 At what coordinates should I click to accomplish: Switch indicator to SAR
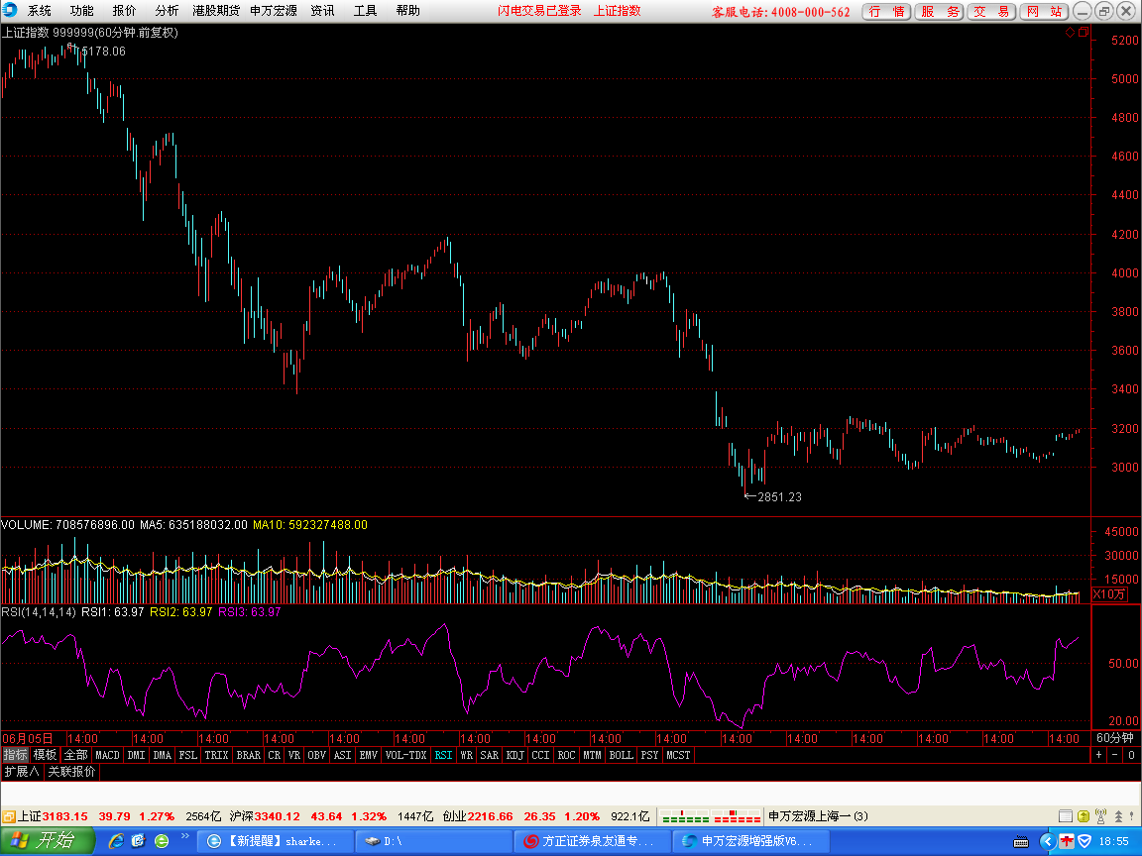(490, 755)
